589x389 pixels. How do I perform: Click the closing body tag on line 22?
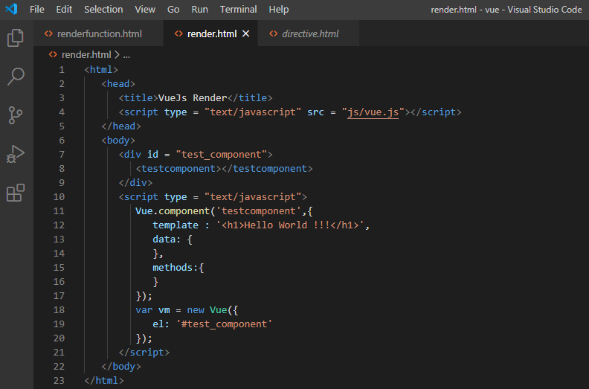[121, 367]
